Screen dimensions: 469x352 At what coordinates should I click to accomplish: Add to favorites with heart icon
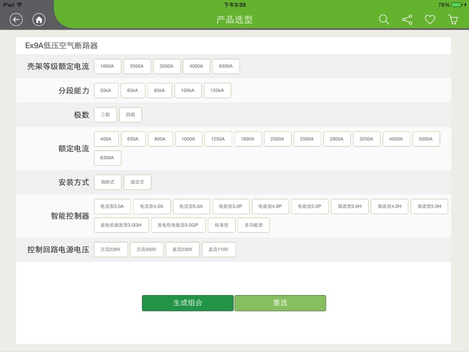[x=430, y=20]
